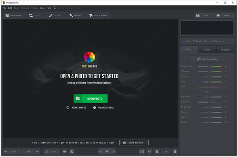238x157 pixels.
Task: Click the question mark icon beside Online Tutorial
Action: point(94,108)
